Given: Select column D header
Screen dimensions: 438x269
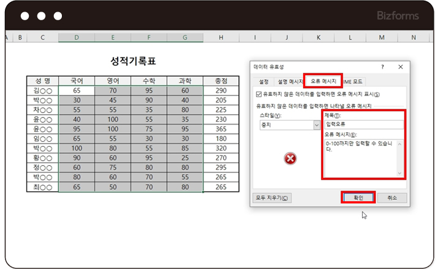Looking at the screenshot, I should [x=77, y=38].
